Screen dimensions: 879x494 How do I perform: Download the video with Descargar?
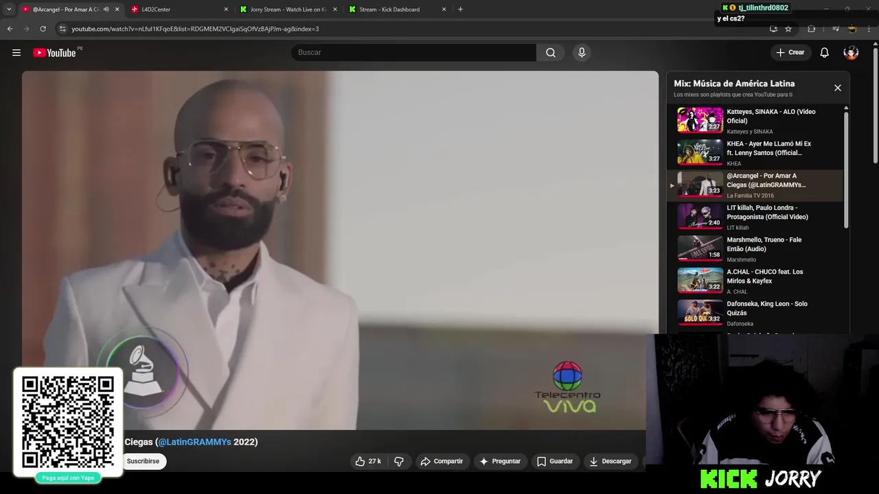(610, 461)
